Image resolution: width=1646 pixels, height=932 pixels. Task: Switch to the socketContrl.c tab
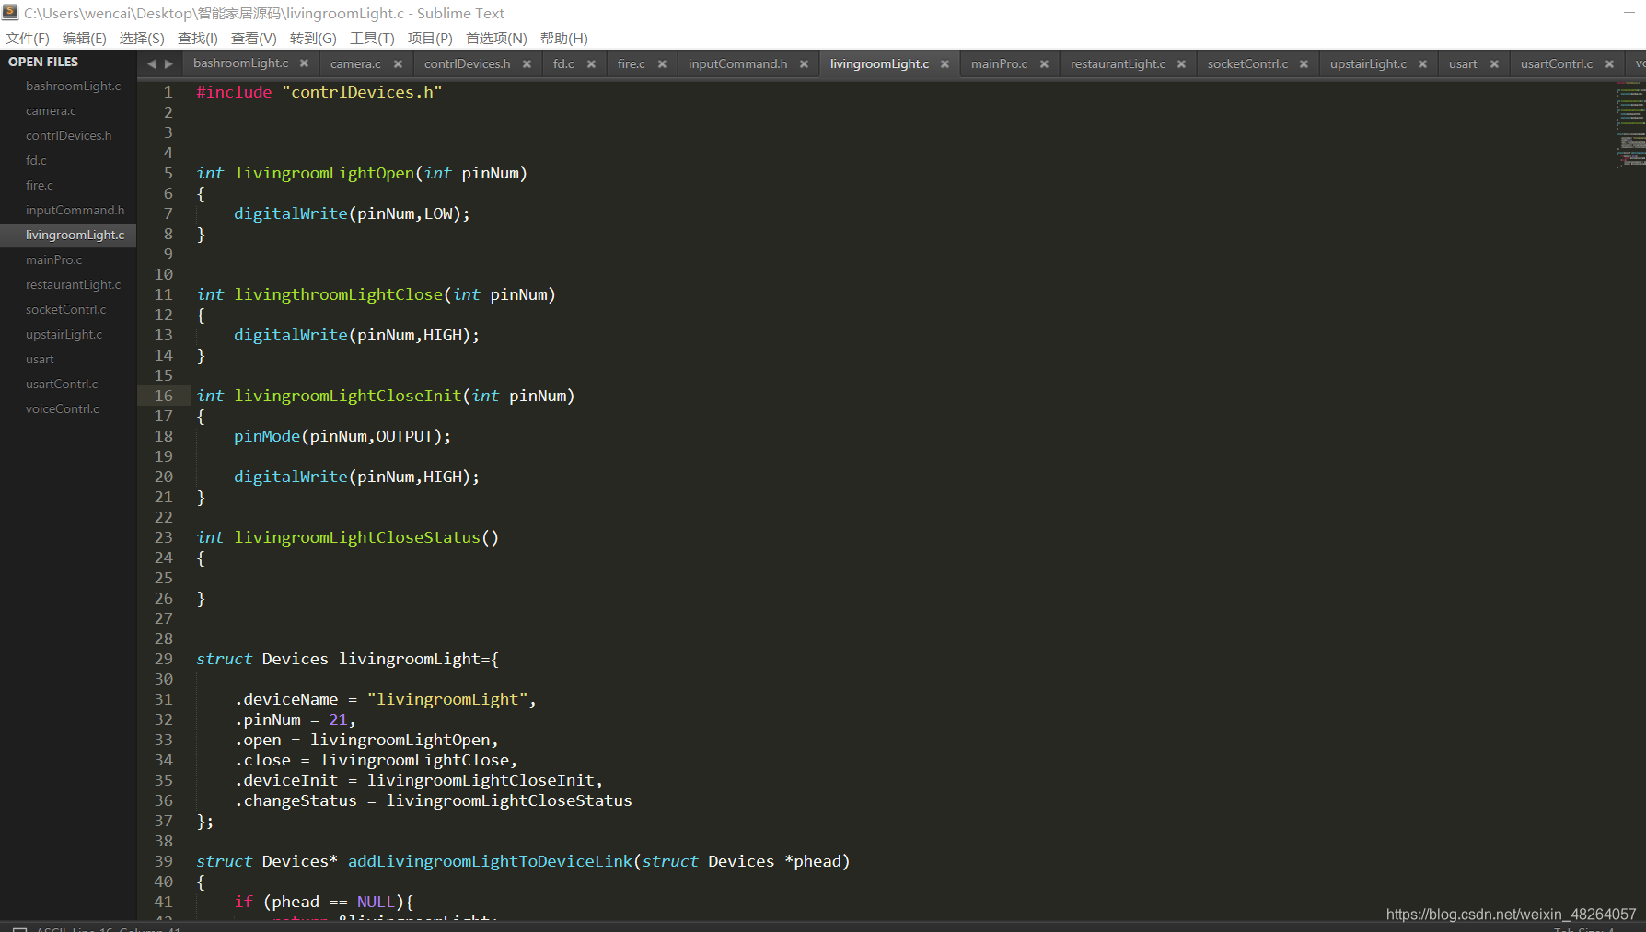point(1247,63)
